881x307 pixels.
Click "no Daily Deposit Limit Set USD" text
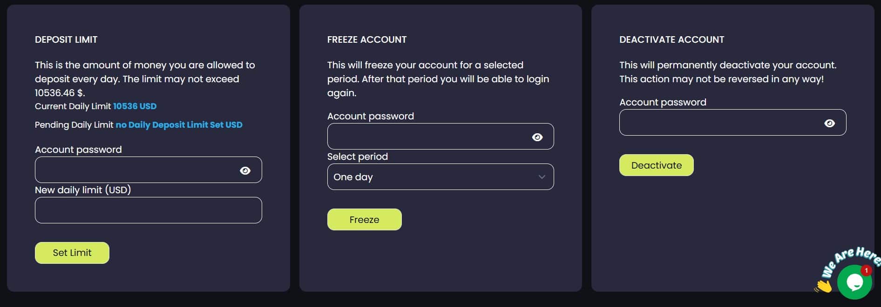[179, 125]
